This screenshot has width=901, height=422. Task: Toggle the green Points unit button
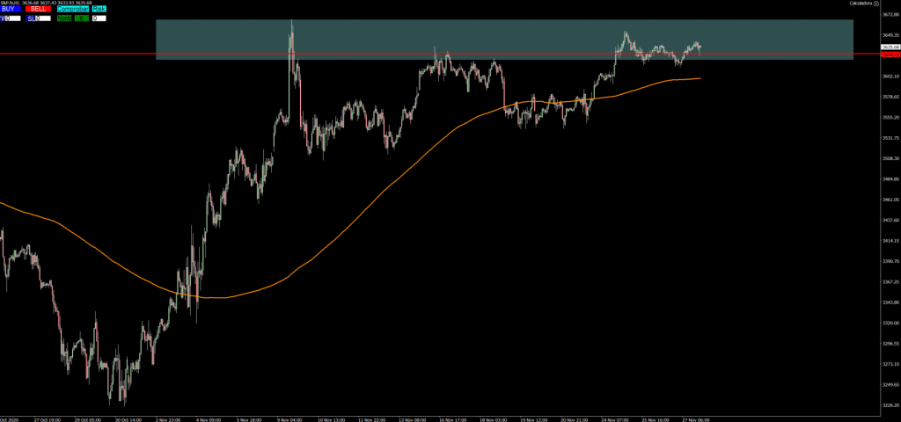point(64,18)
